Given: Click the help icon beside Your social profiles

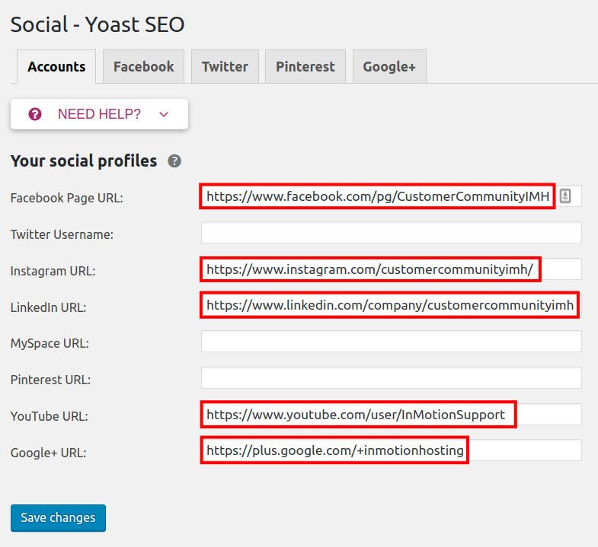Looking at the screenshot, I should [x=174, y=161].
